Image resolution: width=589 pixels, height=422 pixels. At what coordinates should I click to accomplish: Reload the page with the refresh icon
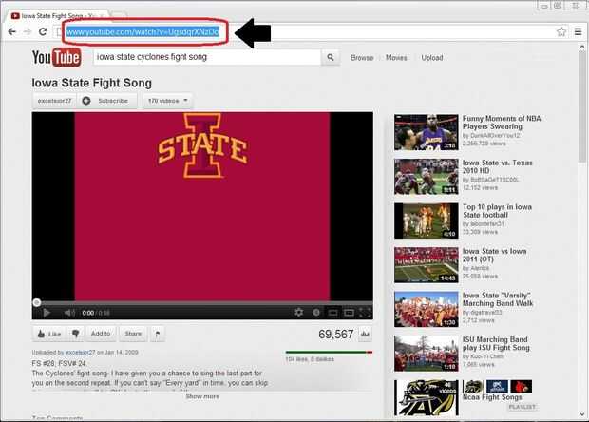click(x=43, y=32)
